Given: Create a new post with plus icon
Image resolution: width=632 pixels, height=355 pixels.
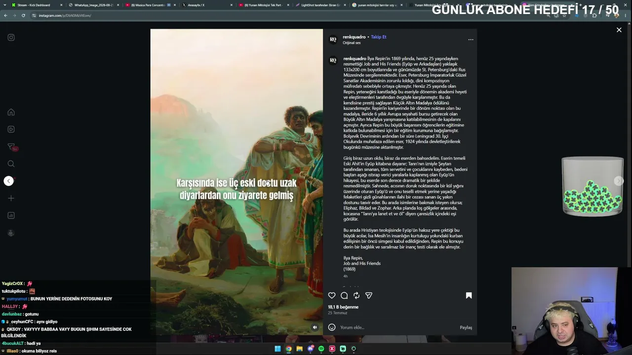Looking at the screenshot, I should click(x=11, y=198).
